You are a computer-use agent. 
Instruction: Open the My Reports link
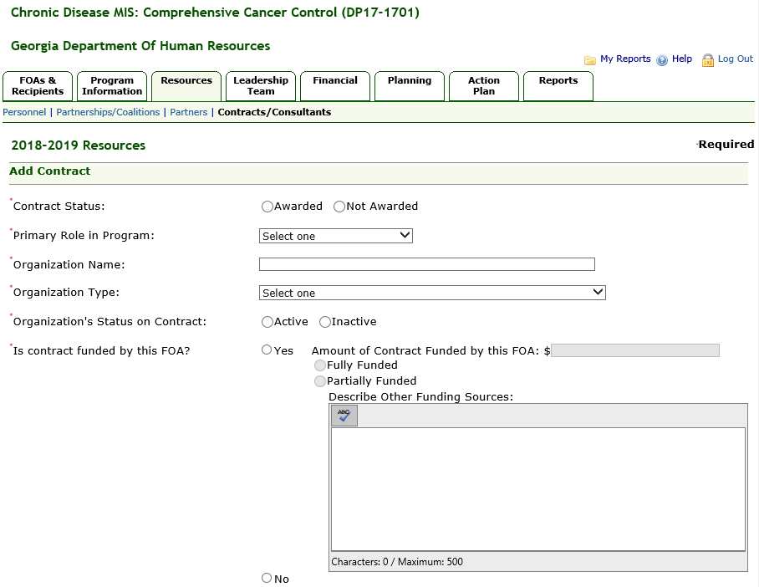tap(625, 59)
